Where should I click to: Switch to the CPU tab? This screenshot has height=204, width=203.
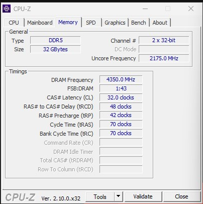(14, 23)
